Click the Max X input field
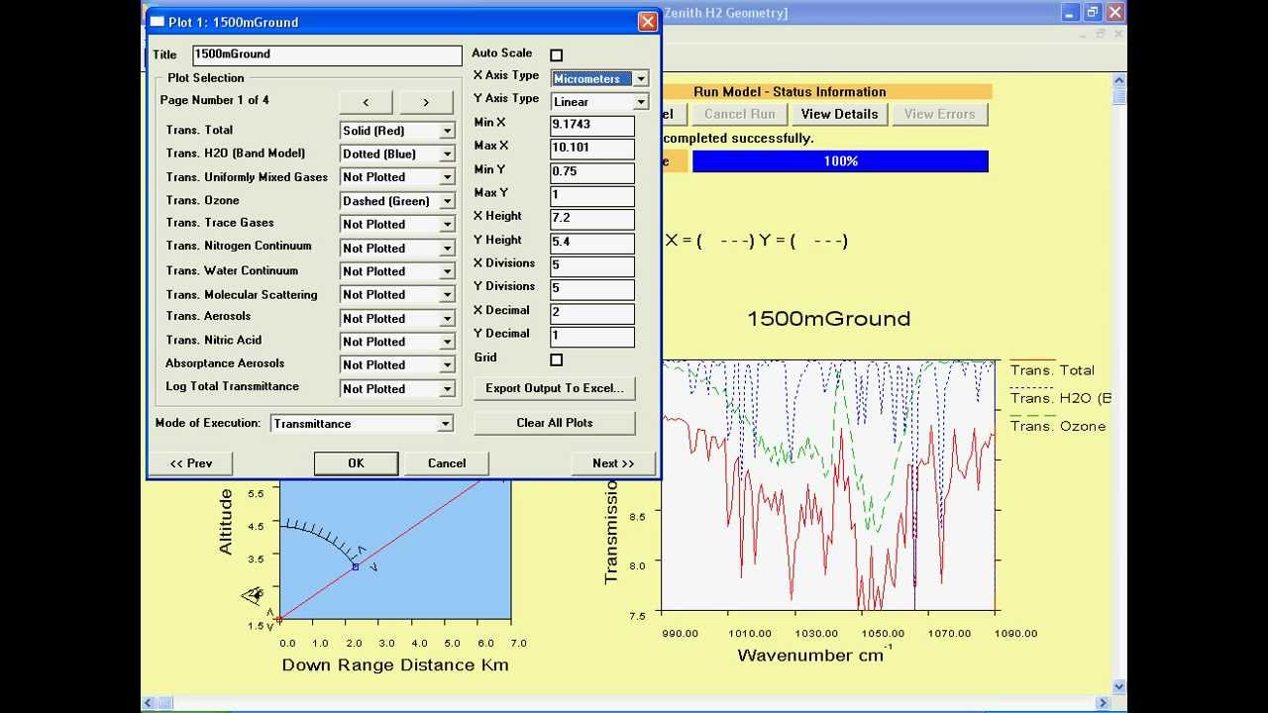This screenshot has width=1268, height=713. [x=592, y=149]
